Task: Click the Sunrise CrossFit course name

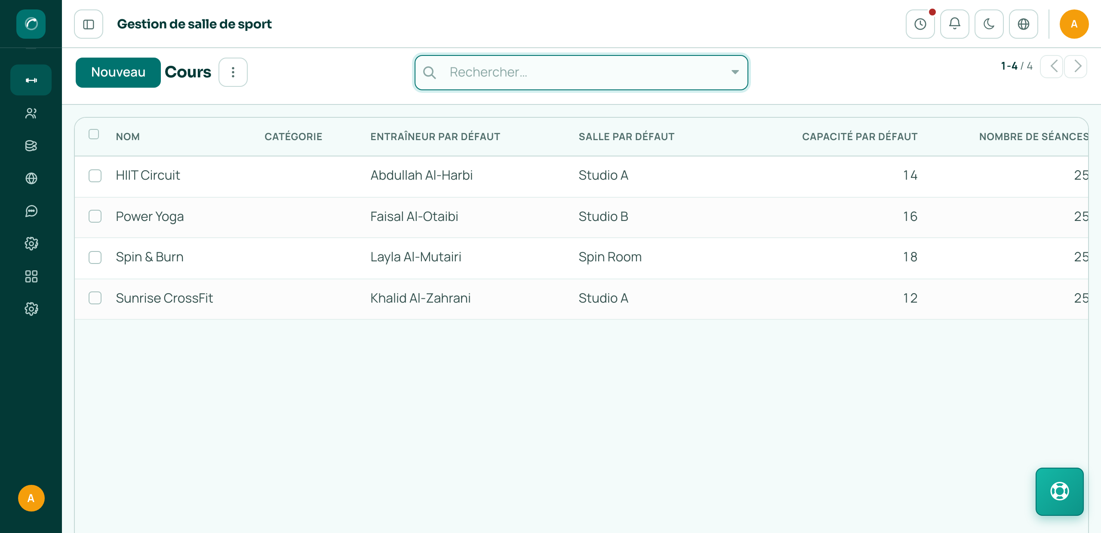Action: pyautogui.click(x=164, y=298)
